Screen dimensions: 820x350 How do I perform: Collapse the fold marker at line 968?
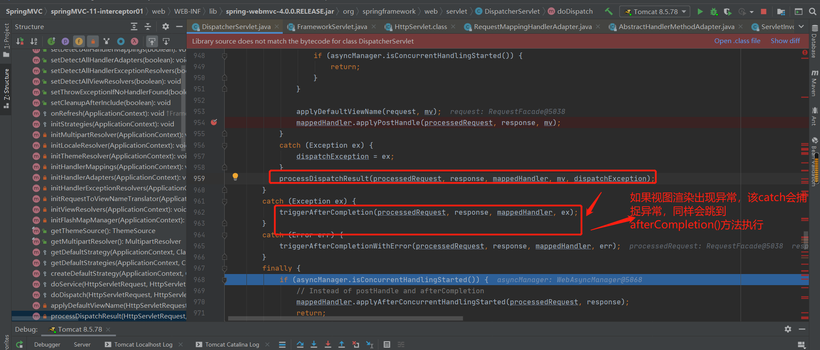[x=225, y=280]
